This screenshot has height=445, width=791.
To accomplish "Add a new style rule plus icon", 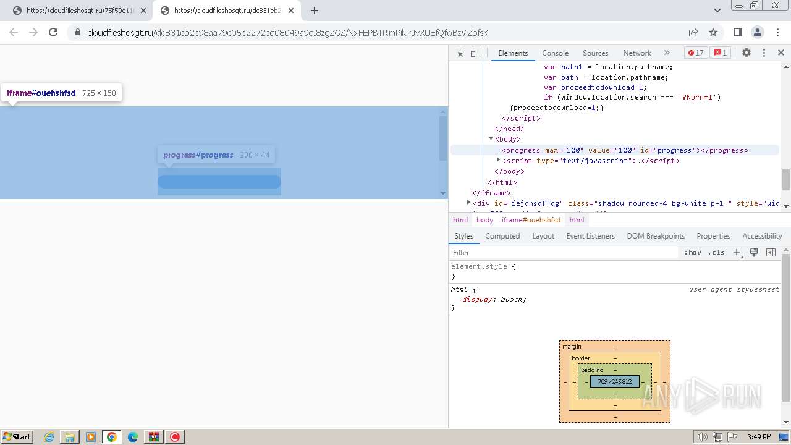I will pos(737,252).
